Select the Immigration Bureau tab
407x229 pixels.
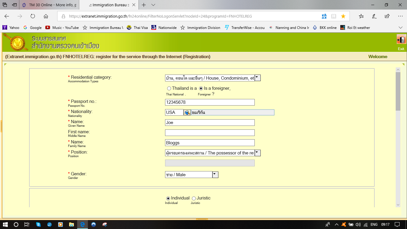coord(108,5)
